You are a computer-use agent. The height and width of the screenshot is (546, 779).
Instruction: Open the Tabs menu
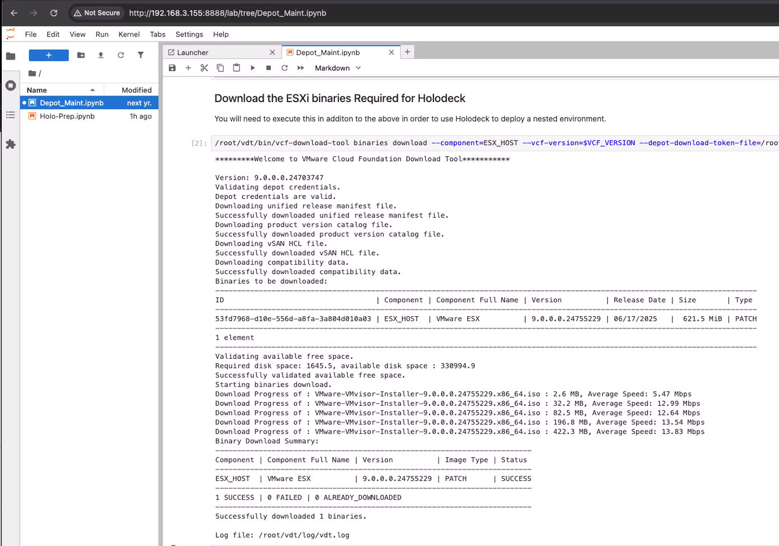158,34
